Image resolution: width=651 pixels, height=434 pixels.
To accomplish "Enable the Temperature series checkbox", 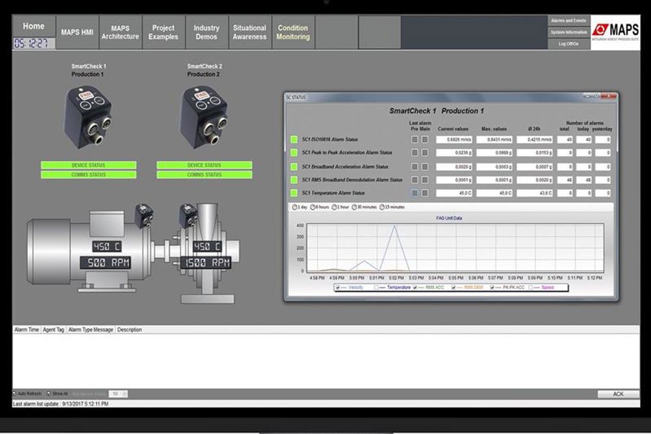I will click(376, 287).
